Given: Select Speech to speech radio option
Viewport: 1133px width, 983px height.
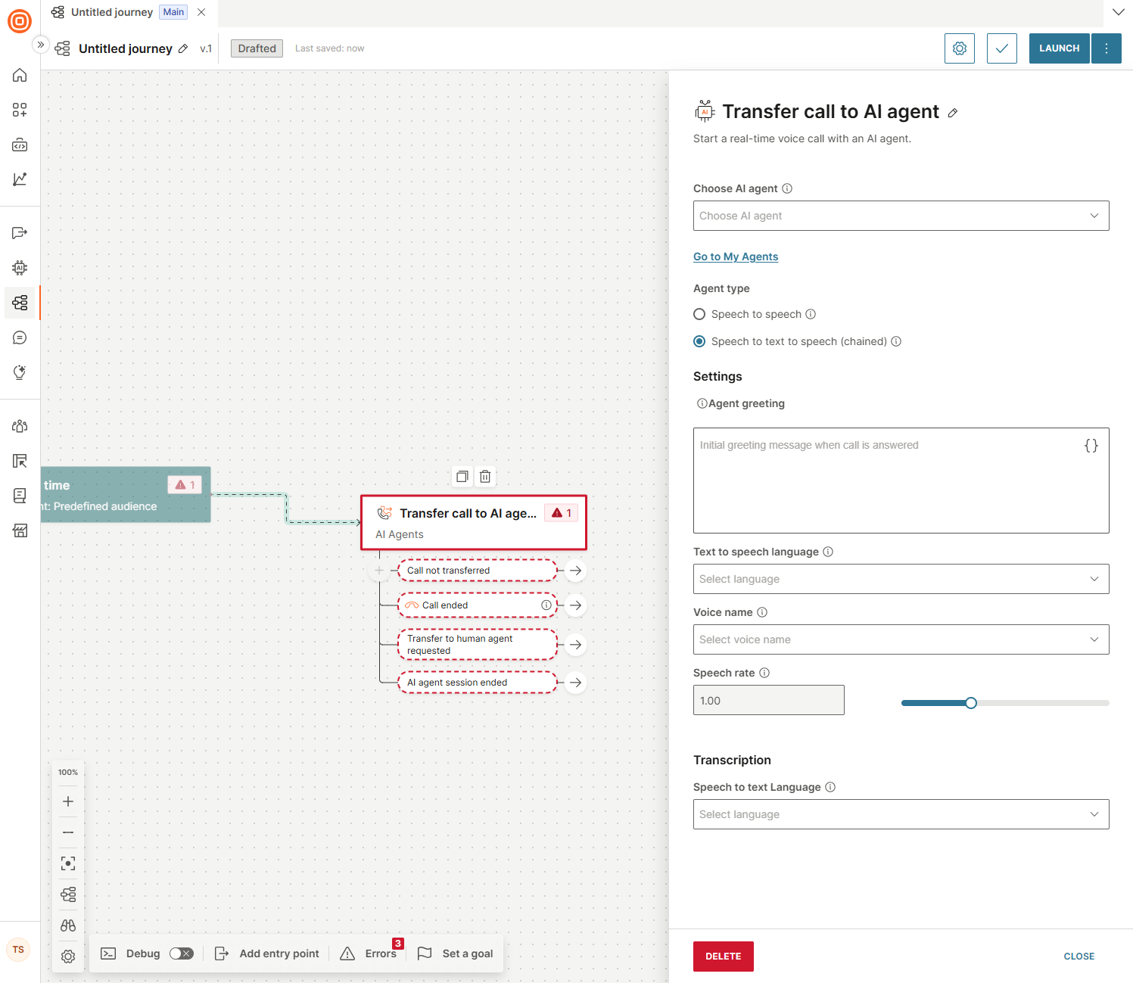Looking at the screenshot, I should (699, 314).
